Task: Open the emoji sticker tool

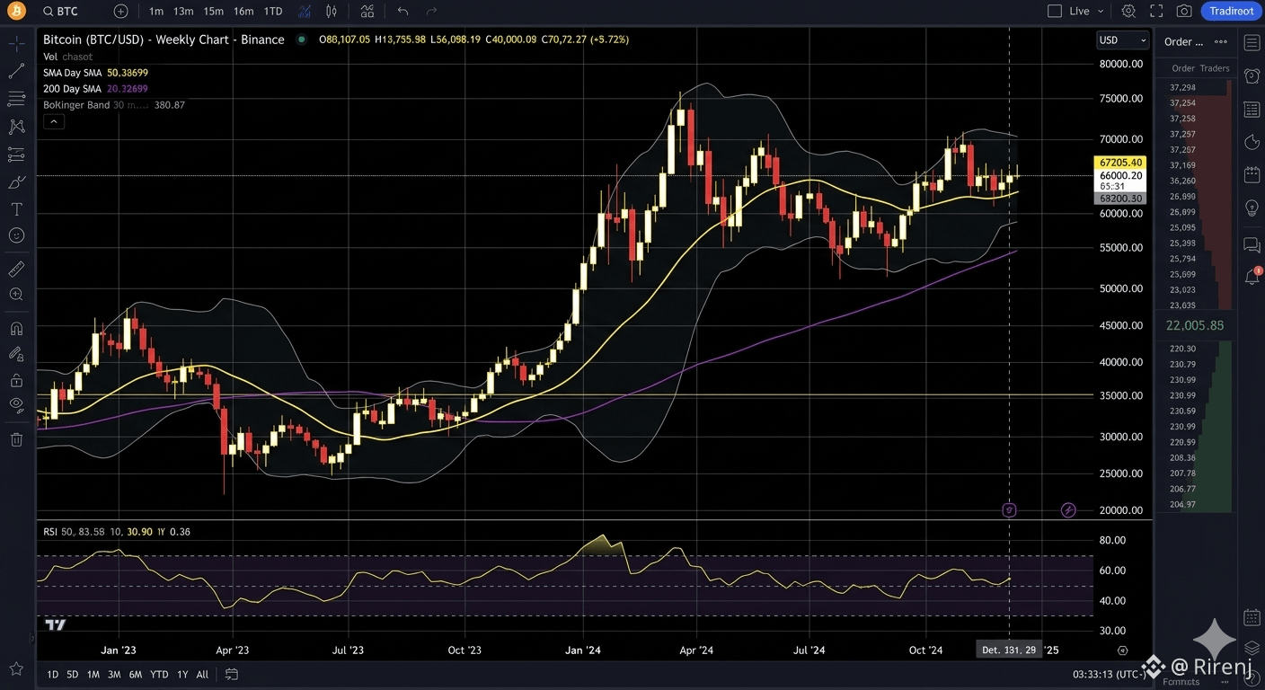Action: [x=16, y=235]
